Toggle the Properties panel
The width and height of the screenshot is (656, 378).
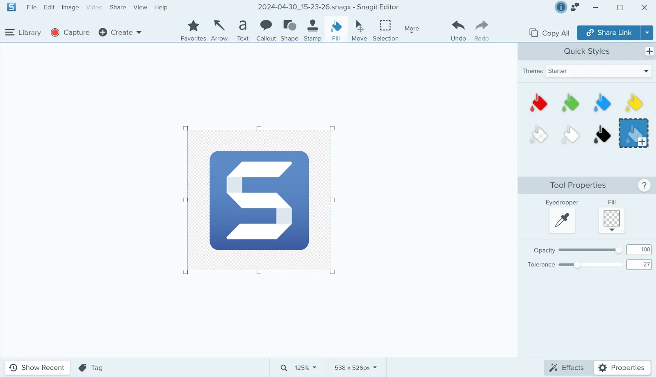pyautogui.click(x=622, y=368)
